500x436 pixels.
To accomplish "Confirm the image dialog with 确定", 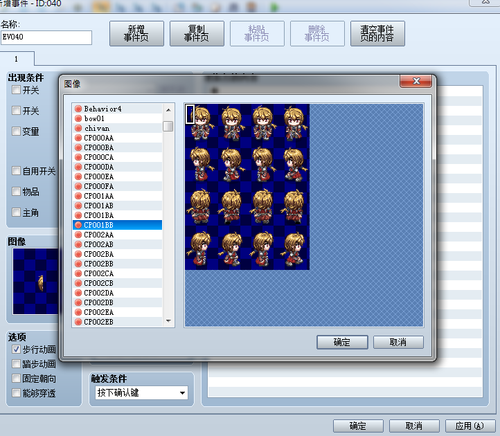I will pyautogui.click(x=342, y=343).
